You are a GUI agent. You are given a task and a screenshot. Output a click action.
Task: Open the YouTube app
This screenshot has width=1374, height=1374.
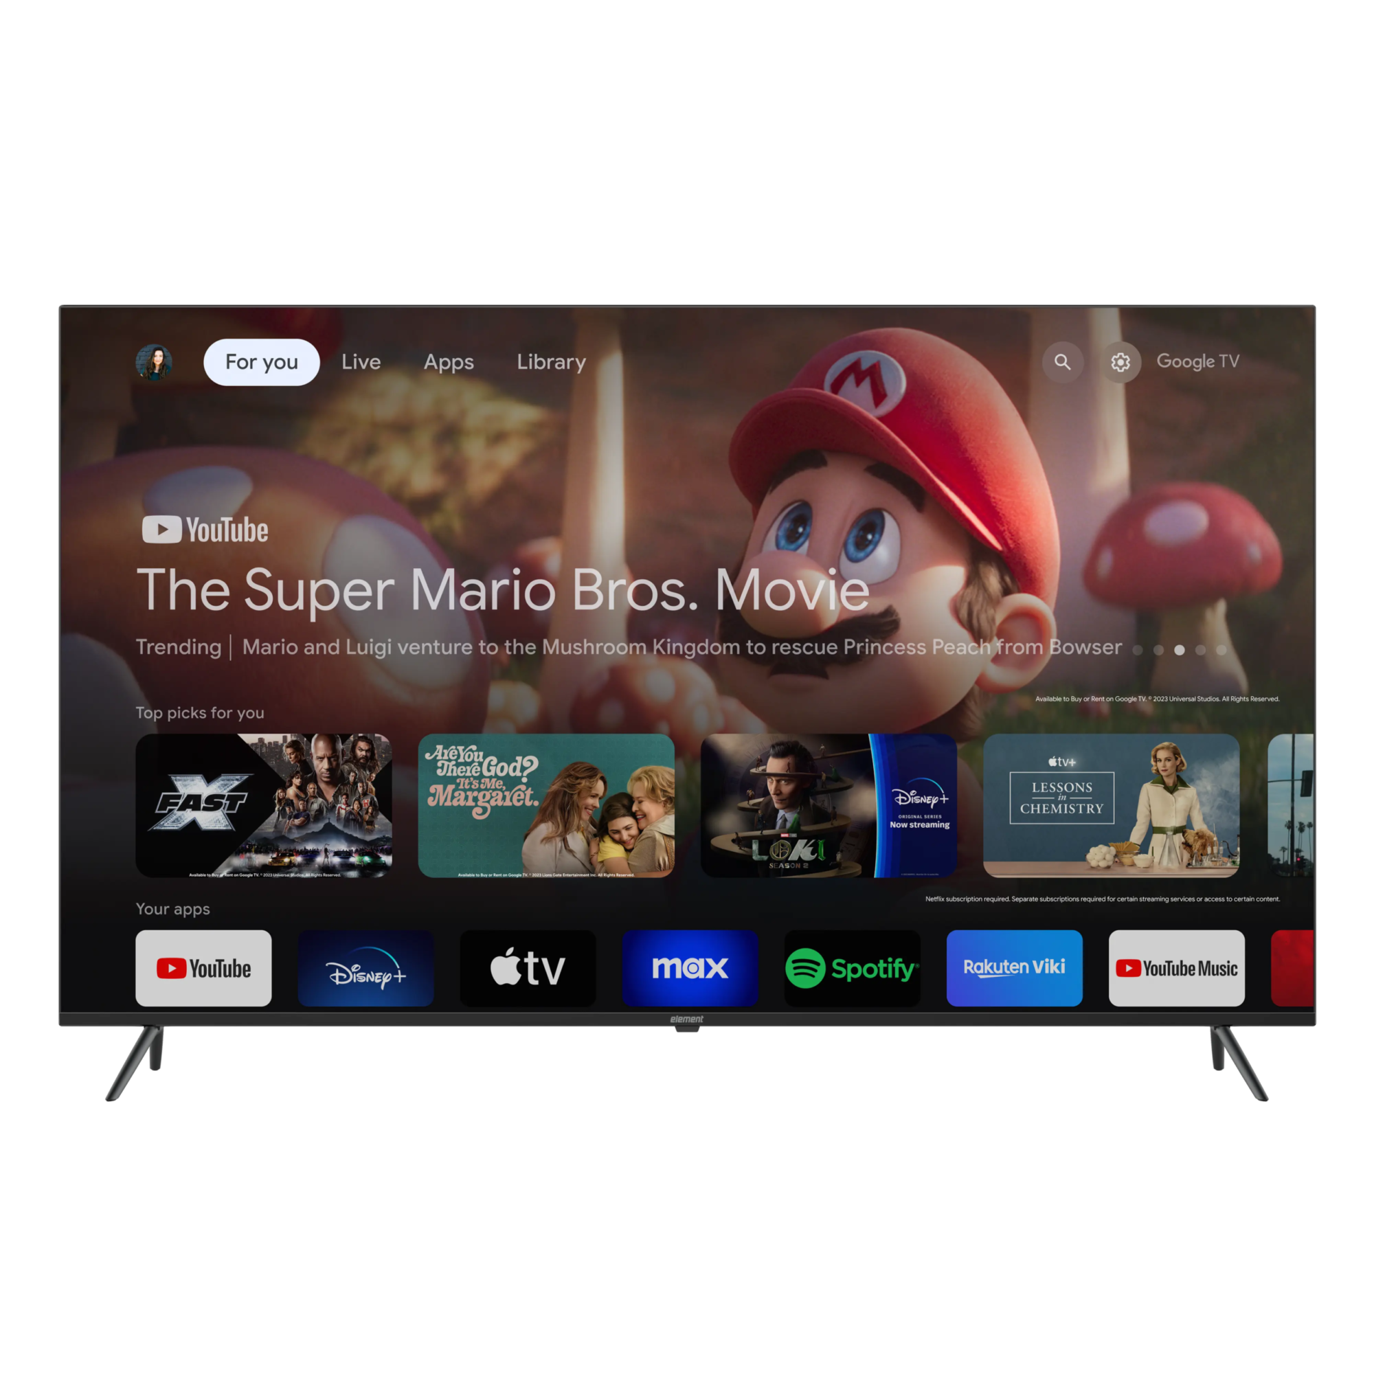pyautogui.click(x=204, y=967)
